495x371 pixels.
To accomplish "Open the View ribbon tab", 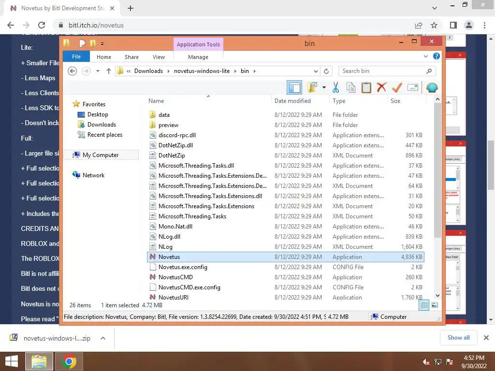I will pyautogui.click(x=159, y=57).
